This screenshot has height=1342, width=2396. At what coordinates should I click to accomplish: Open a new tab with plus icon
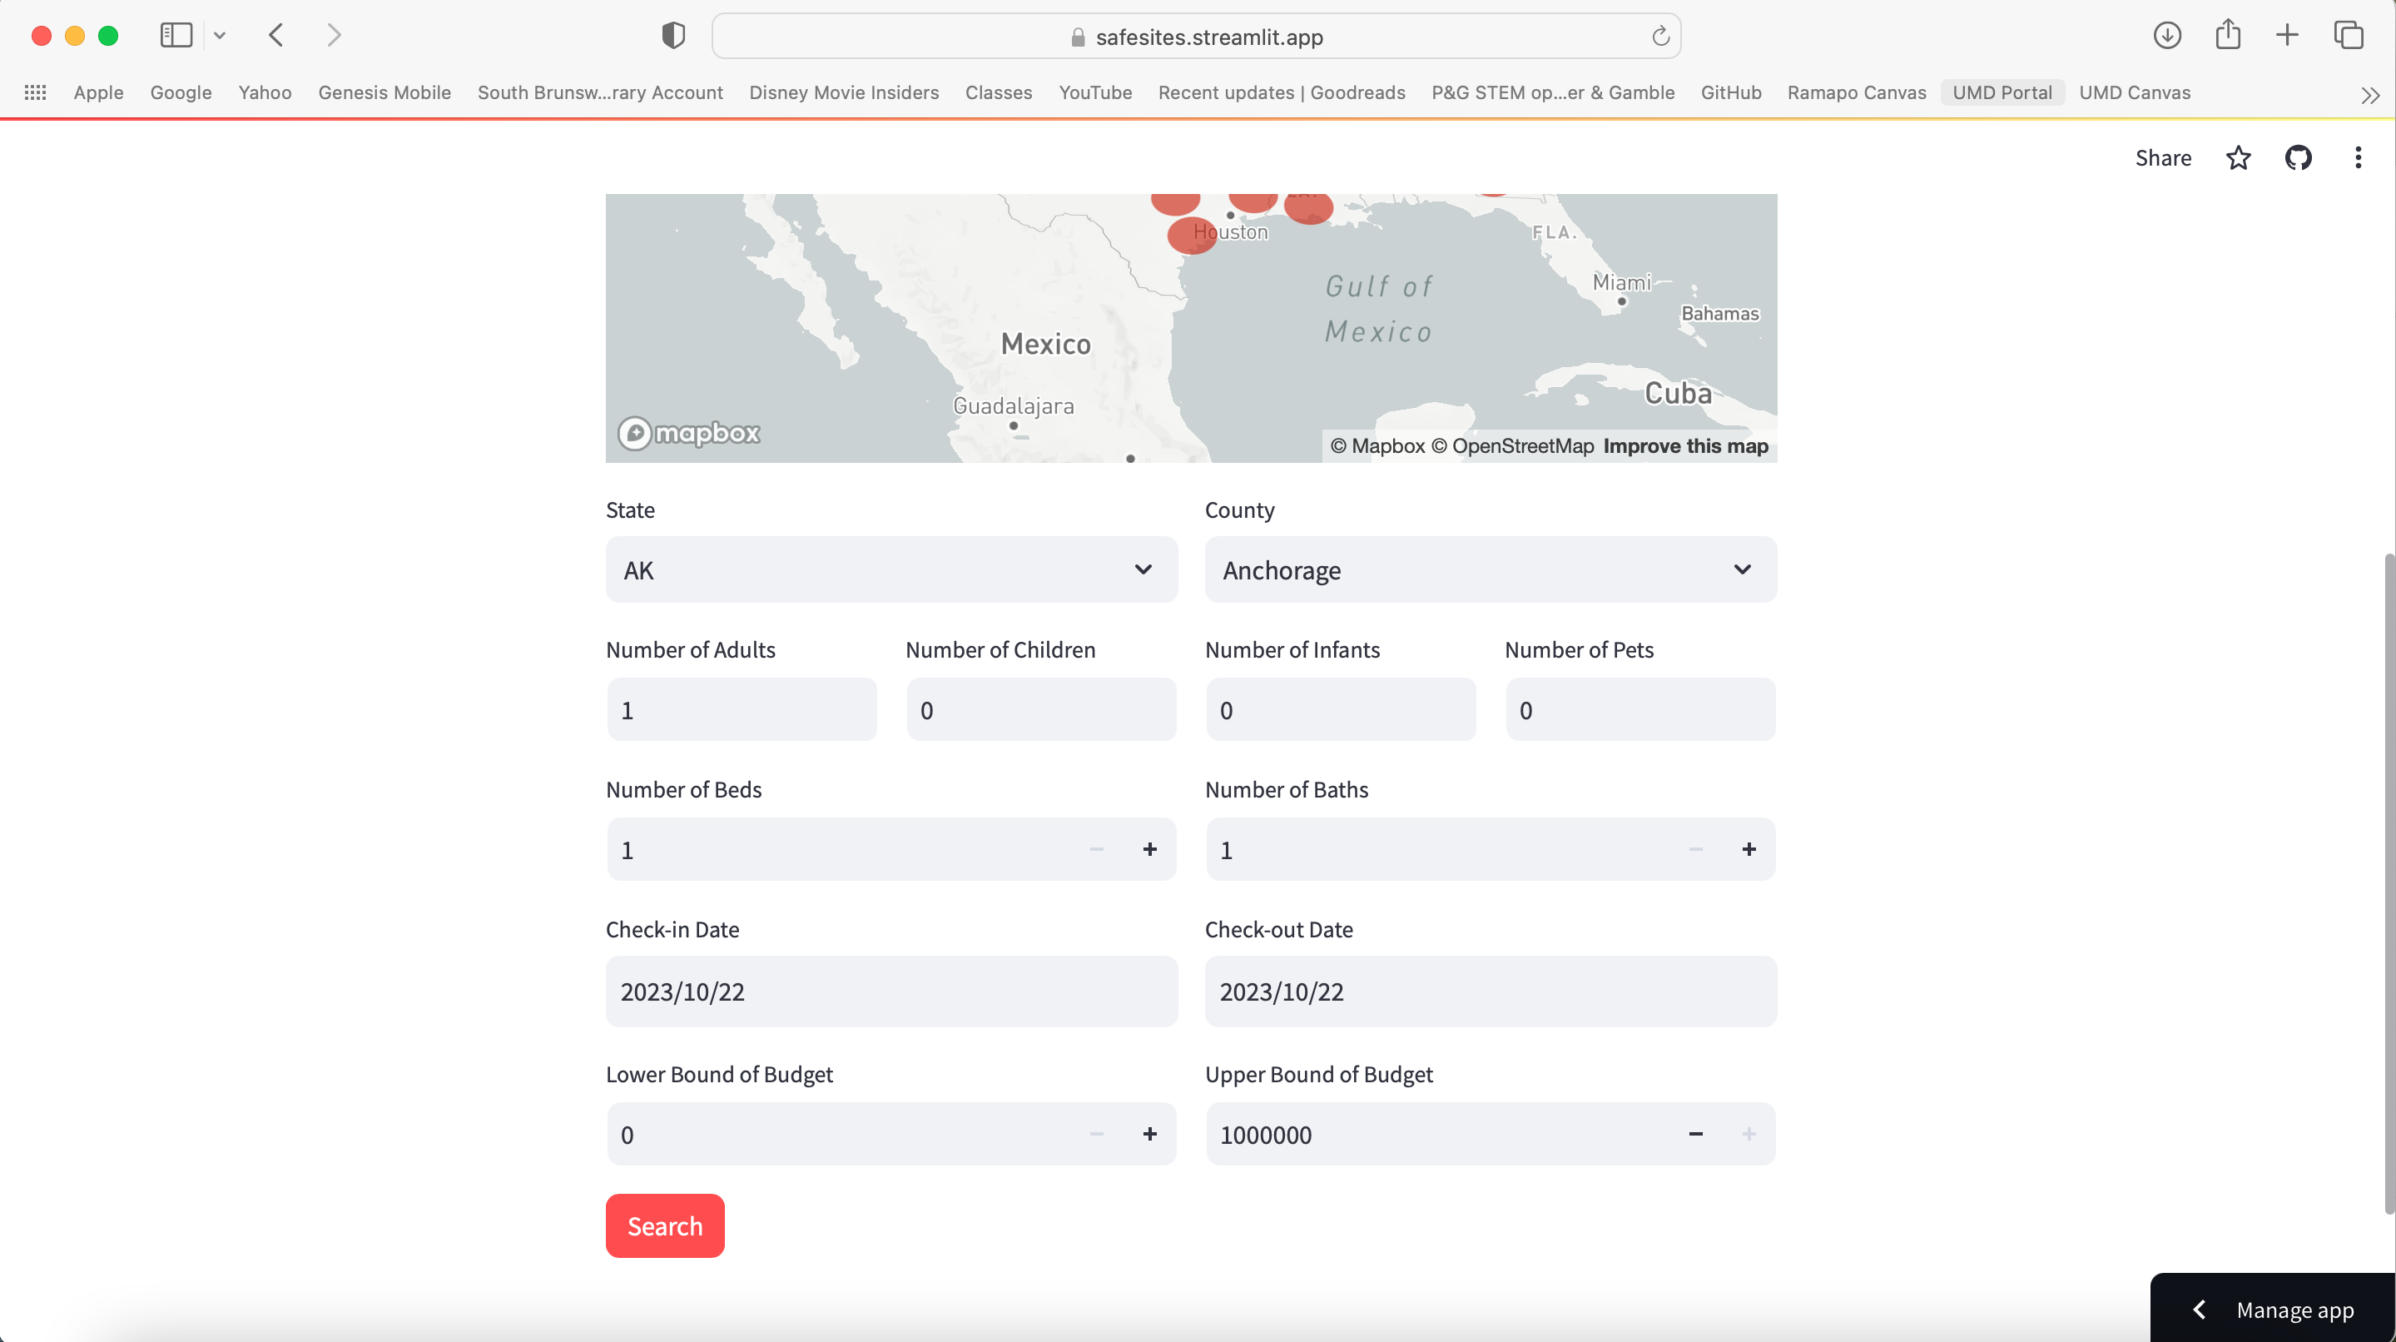click(2286, 35)
